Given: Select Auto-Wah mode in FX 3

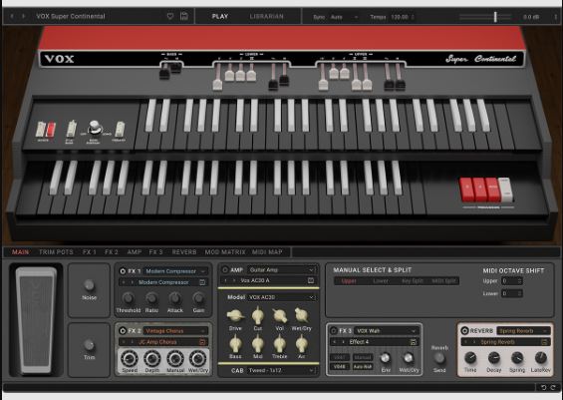Looking at the screenshot, I should pyautogui.click(x=363, y=367).
